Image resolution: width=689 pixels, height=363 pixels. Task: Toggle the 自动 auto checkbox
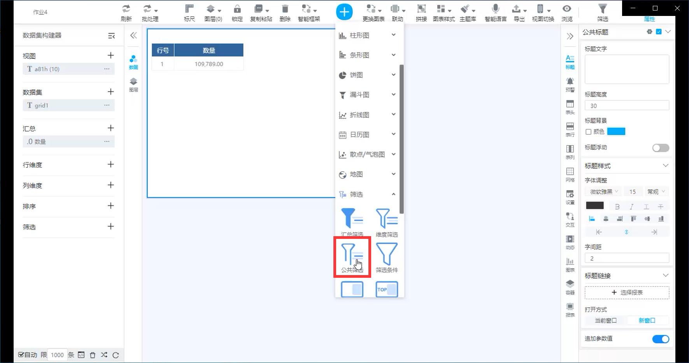pyautogui.click(x=21, y=354)
